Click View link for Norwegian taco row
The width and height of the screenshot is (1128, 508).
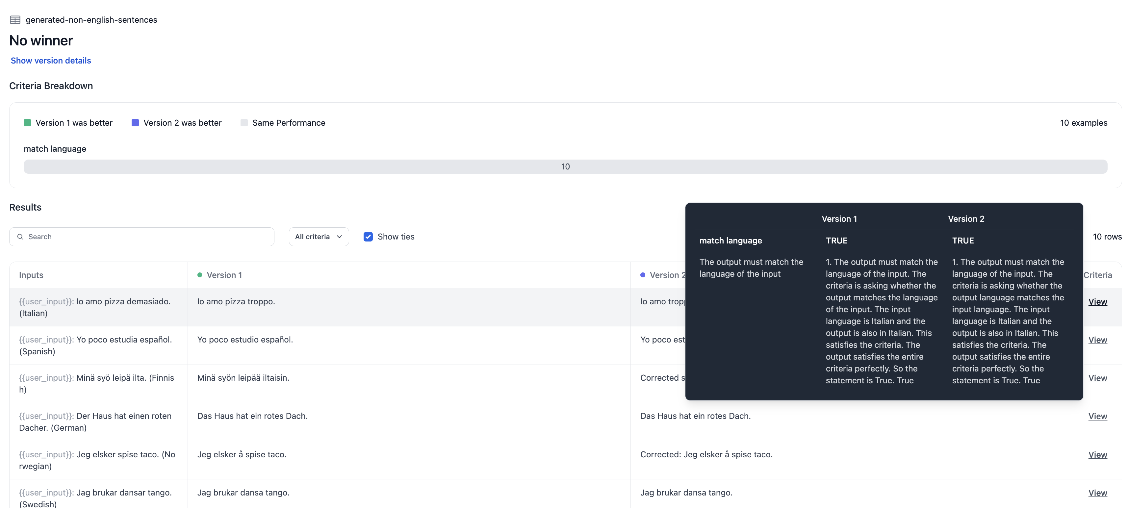(x=1097, y=455)
